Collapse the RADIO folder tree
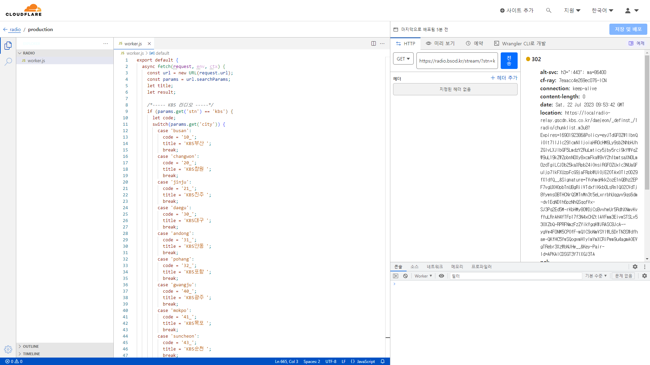The height and width of the screenshot is (365, 650). [28, 53]
